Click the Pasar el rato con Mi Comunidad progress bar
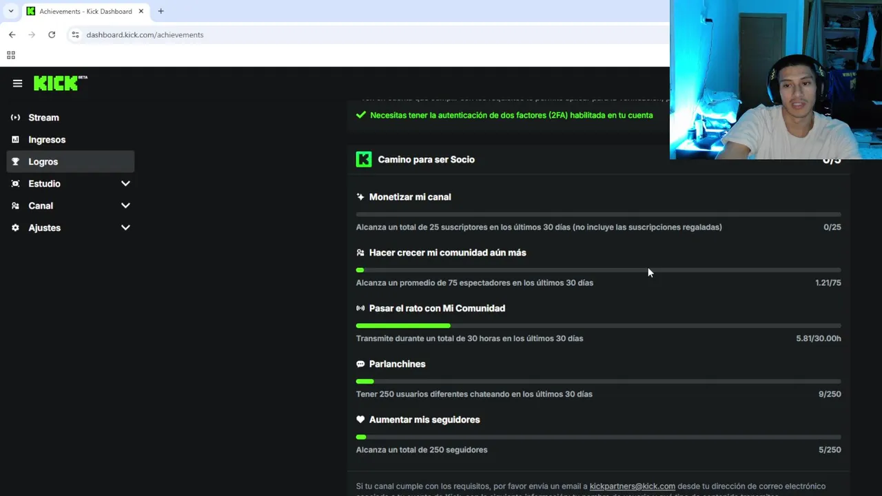The width and height of the screenshot is (882, 496). [x=598, y=326]
